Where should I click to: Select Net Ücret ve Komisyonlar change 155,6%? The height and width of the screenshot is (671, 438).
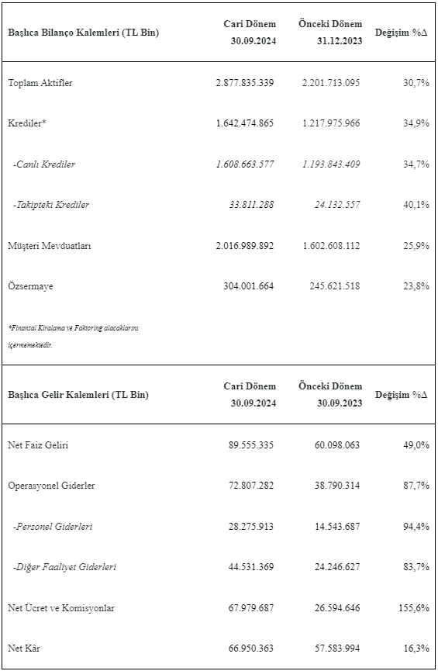pos(414,607)
